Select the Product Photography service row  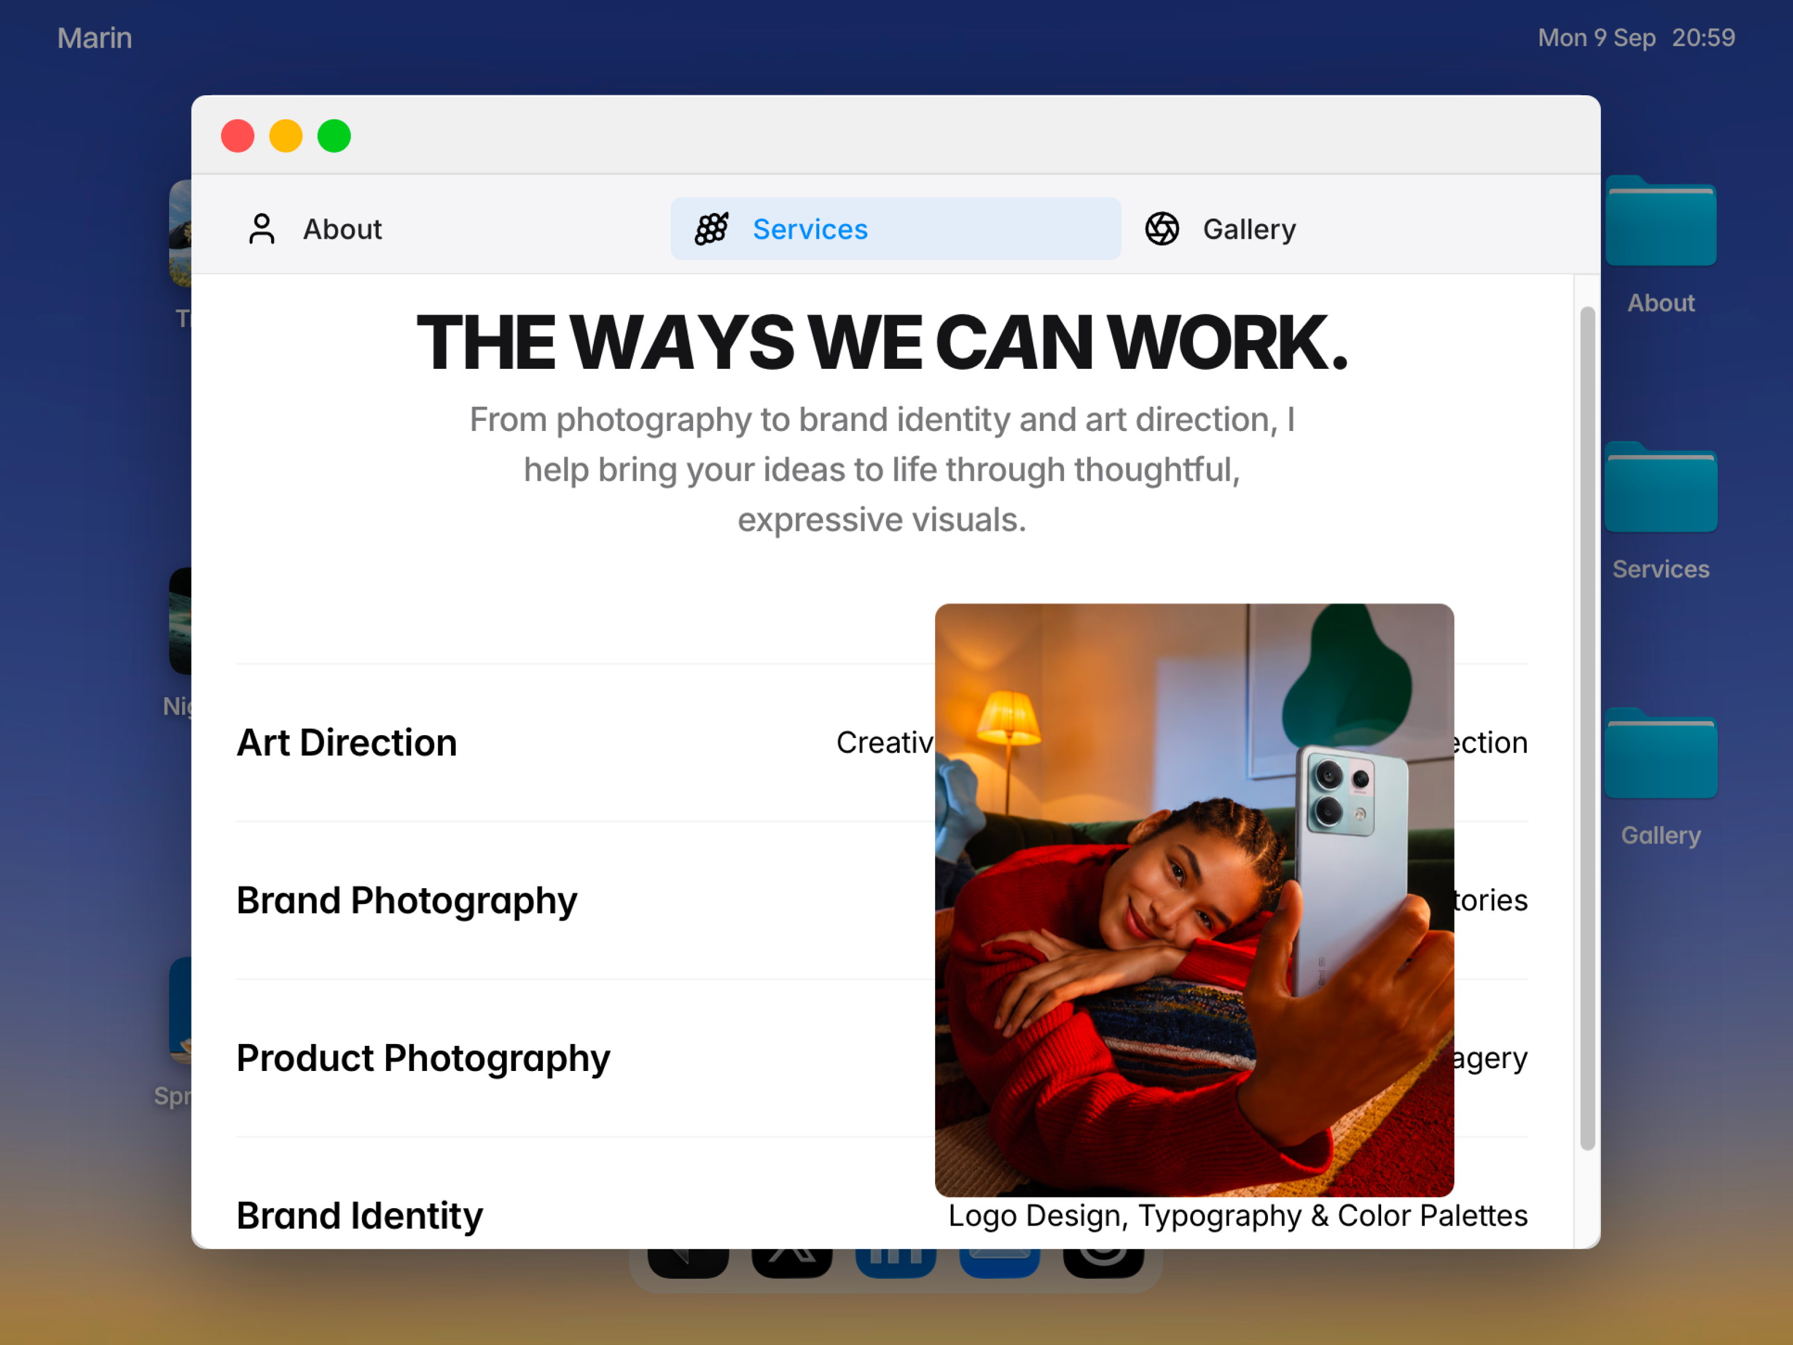[x=882, y=1058]
